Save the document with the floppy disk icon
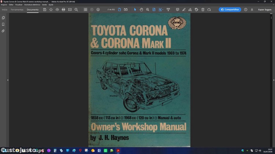Viewport: 275px width, 154px height. pos(45,10)
